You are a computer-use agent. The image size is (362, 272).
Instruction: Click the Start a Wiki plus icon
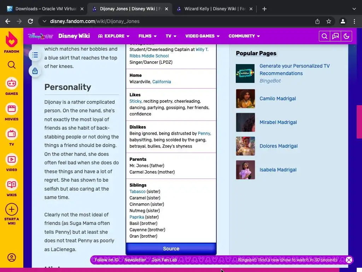pos(12,209)
